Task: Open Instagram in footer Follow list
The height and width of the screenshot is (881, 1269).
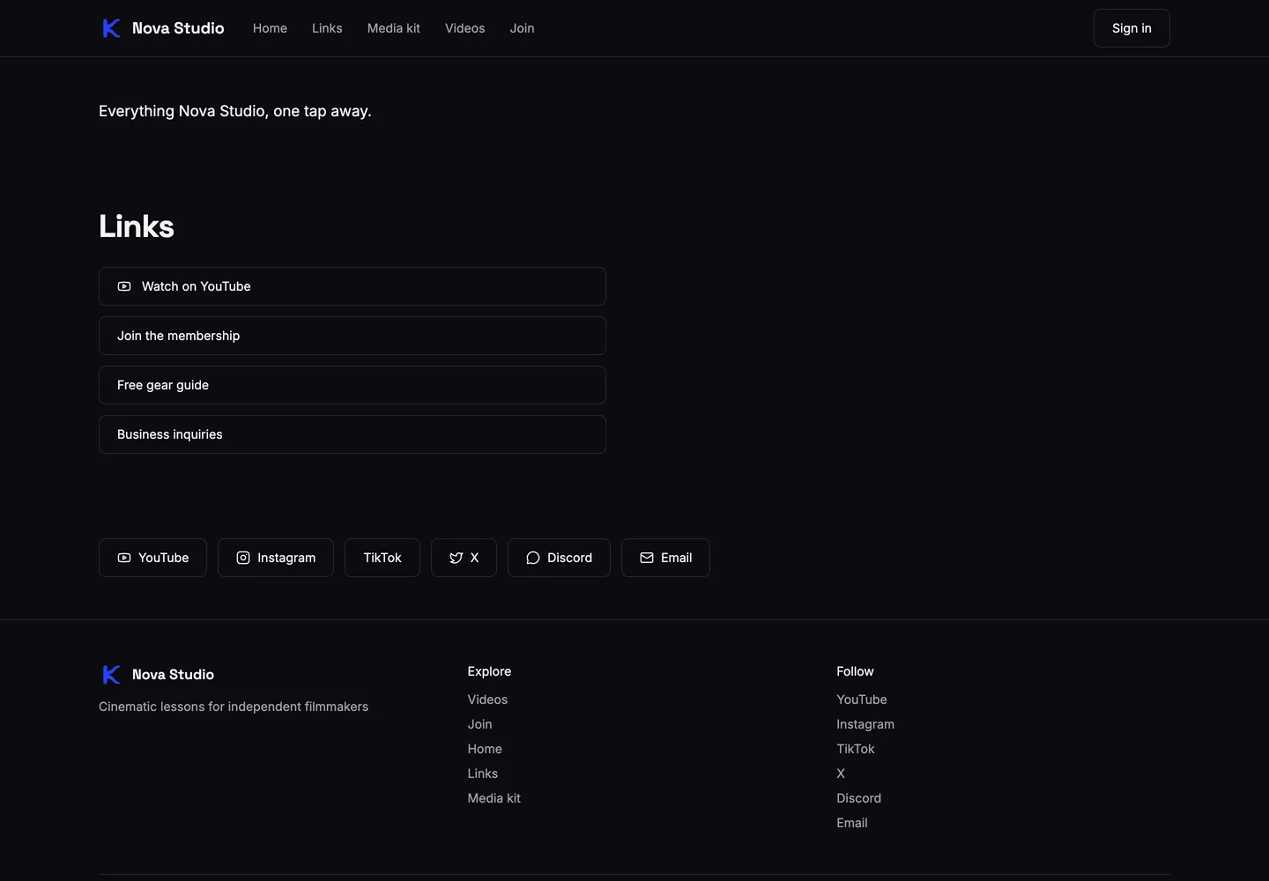Action: click(x=865, y=724)
